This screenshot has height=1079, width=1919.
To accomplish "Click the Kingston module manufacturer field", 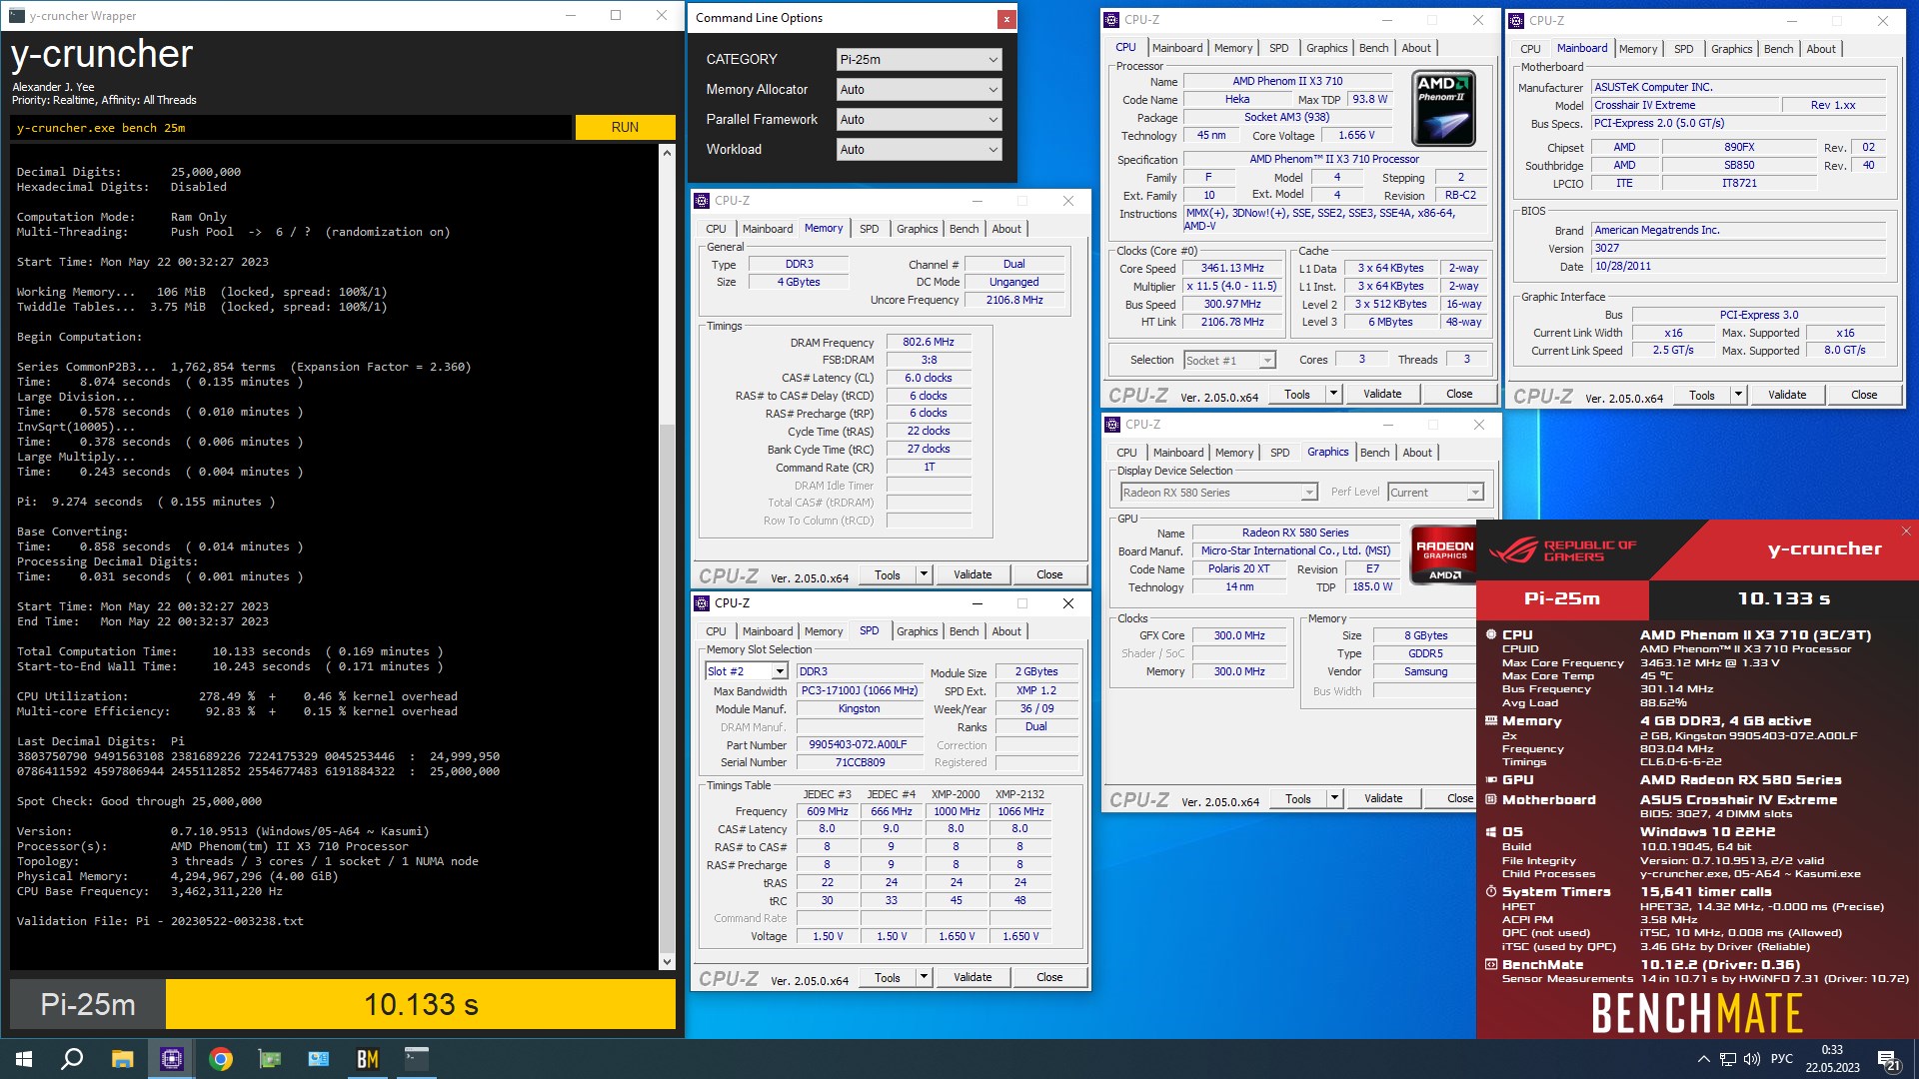I will [x=859, y=709].
